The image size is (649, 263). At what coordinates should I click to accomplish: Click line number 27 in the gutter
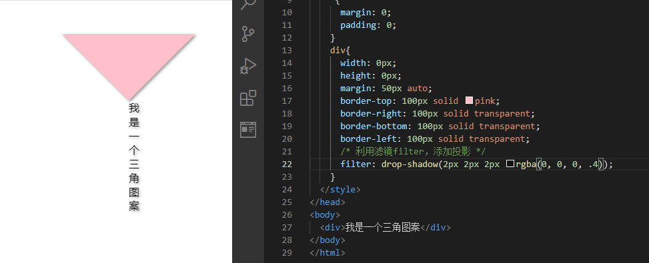(287, 228)
